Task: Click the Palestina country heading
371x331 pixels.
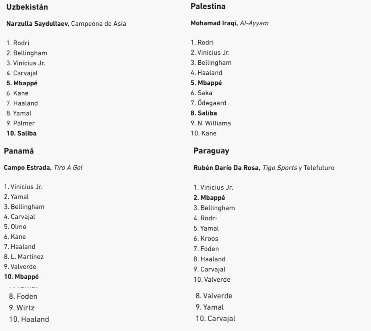Action: 208,6
